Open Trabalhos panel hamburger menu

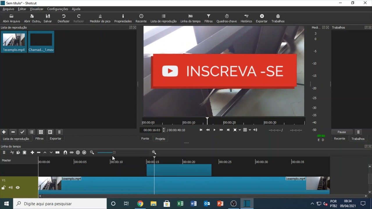click(x=358, y=132)
